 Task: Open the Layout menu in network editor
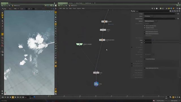tap(79, 8)
